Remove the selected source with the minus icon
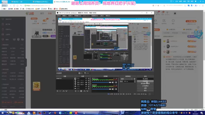The height and width of the screenshot is (115, 205). [78, 91]
